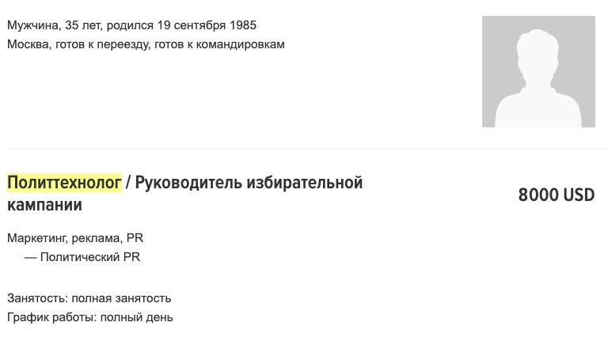Click the city name Москва
This screenshot has width=608, height=341.
point(28,44)
